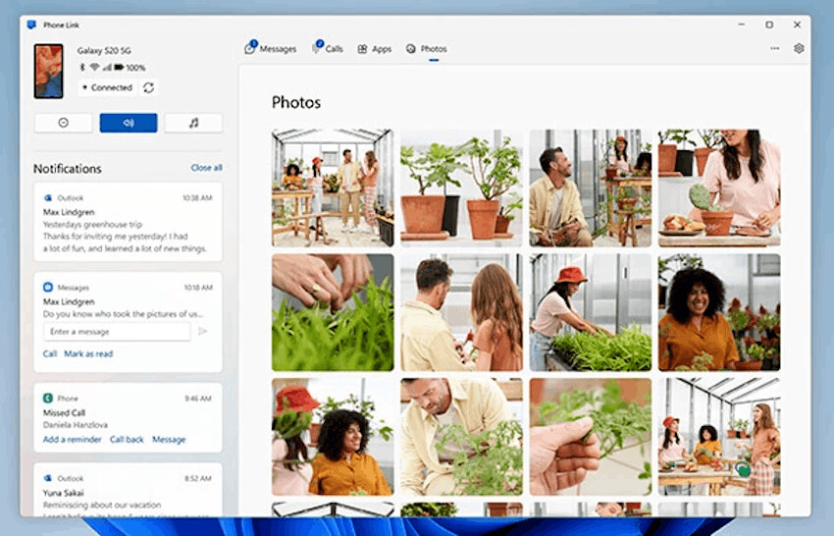This screenshot has width=834, height=536.
Task: Click the refresh sync icon next to Connected
Action: (148, 87)
